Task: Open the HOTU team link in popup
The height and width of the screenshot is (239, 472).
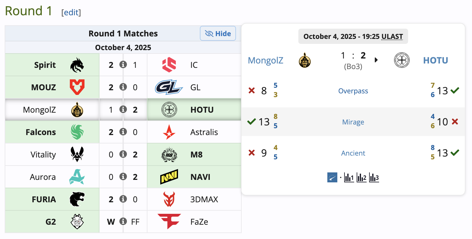Action: click(435, 60)
